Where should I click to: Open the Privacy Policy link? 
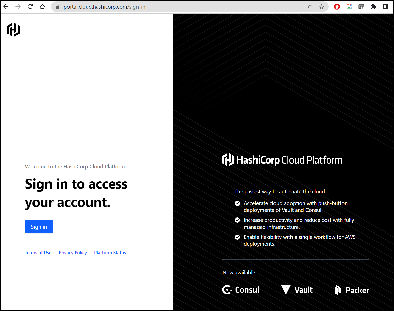coord(73,253)
